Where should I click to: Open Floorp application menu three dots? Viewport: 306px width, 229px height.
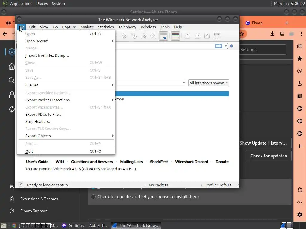(301, 34)
